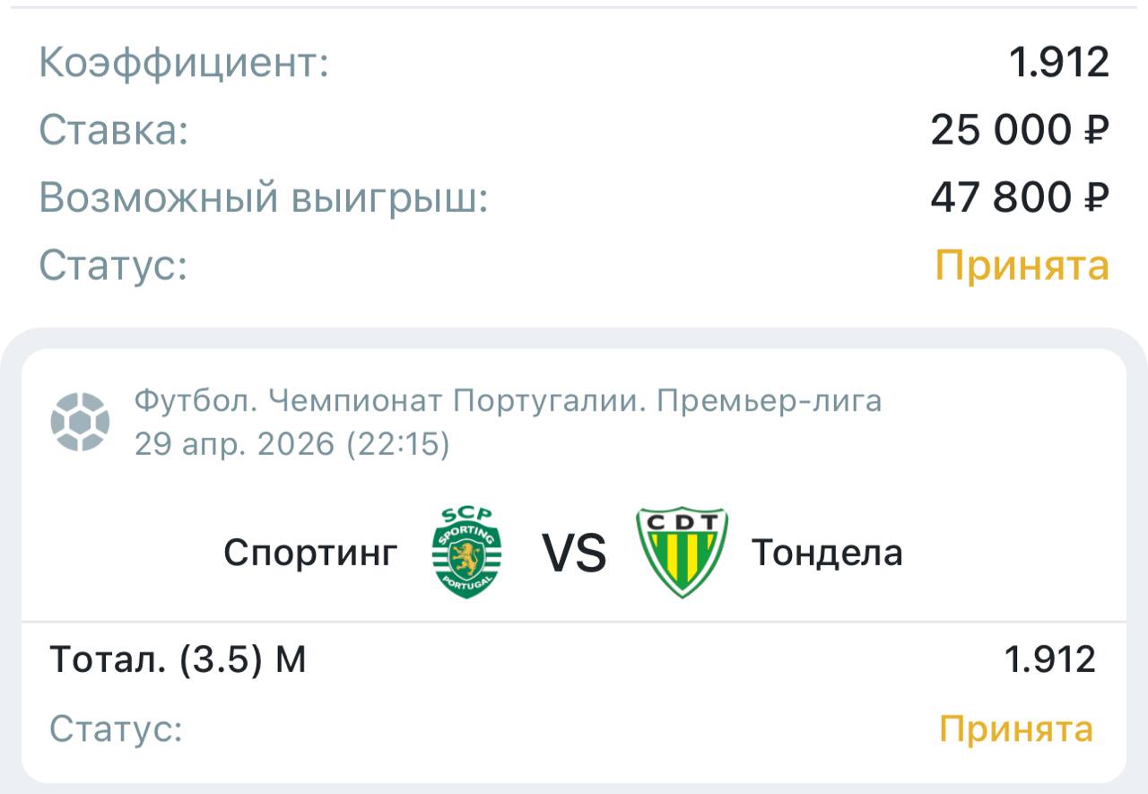Tap the Sporting CP club logo

tap(466, 552)
